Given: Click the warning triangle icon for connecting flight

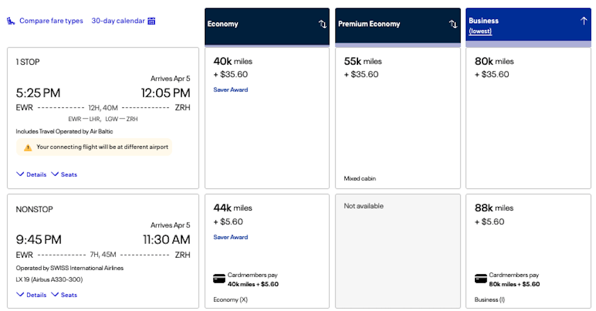Looking at the screenshot, I should 27,147.
